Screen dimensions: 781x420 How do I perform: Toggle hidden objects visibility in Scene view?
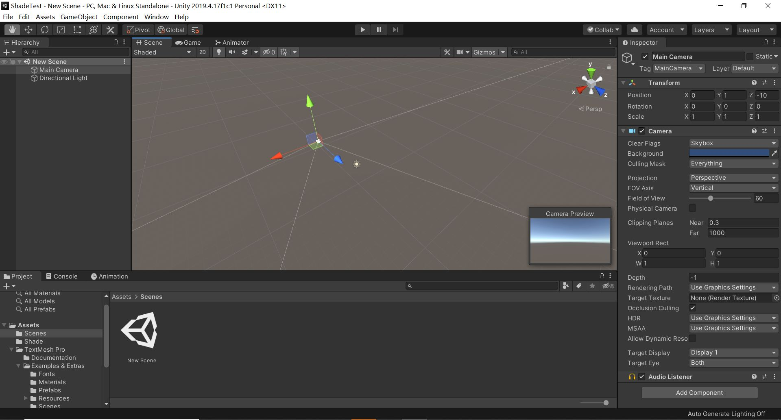pyautogui.click(x=269, y=52)
